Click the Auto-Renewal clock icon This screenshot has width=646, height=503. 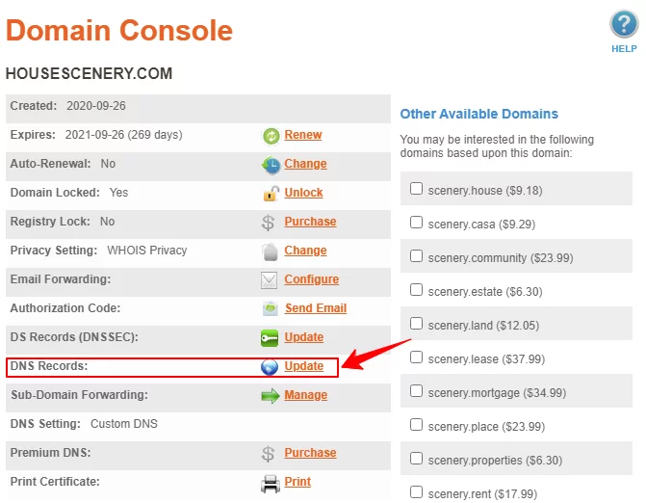pos(271,165)
